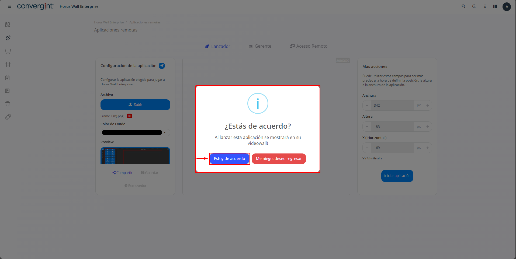Expand the background color dropdown arrow
This screenshot has width=516, height=259.
click(x=165, y=132)
